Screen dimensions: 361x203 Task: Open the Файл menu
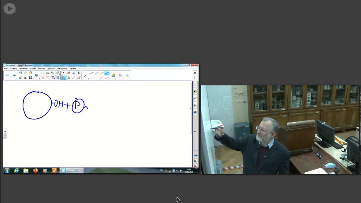tap(6, 69)
